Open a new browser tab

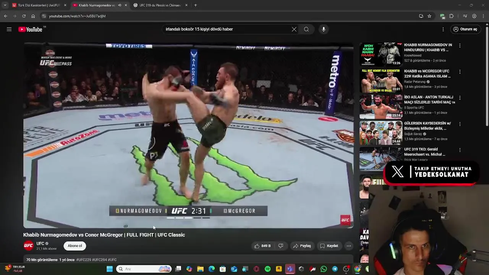(196, 5)
